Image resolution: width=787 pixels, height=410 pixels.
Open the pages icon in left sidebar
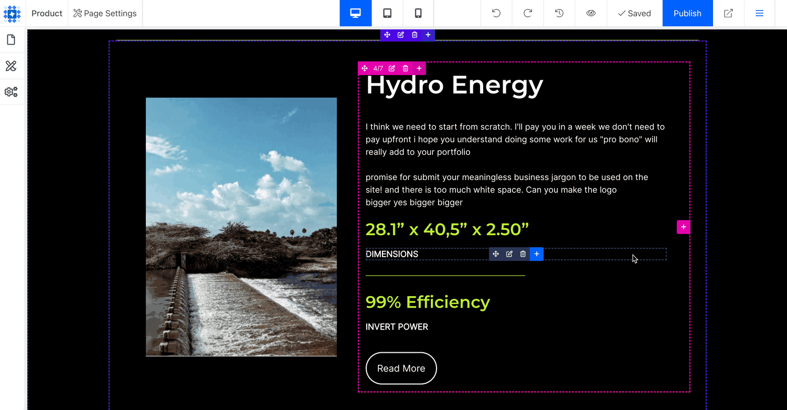click(11, 40)
